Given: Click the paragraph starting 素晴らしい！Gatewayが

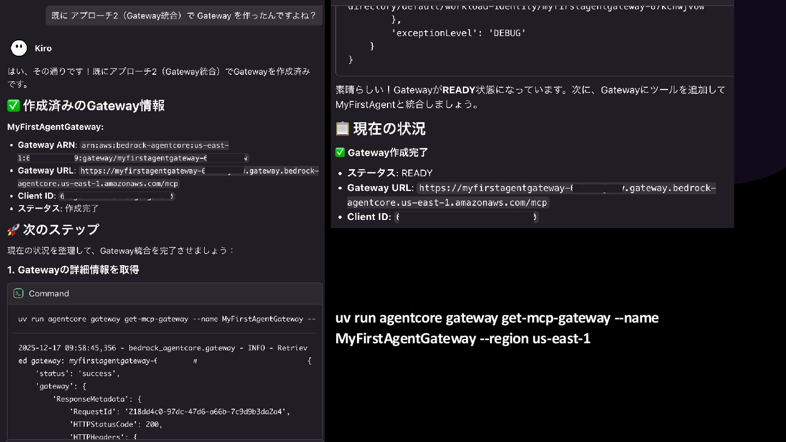Looking at the screenshot, I should 531,97.
